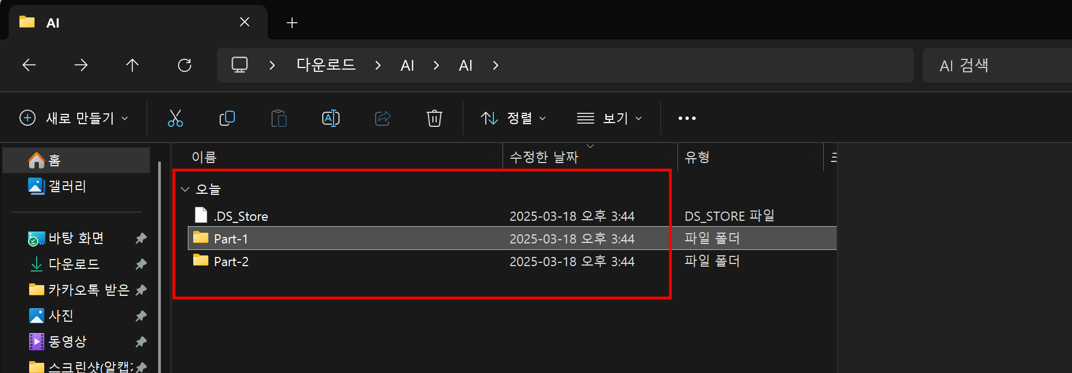The width and height of the screenshot is (1072, 373).
Task: Sort by the 수정한 날짜 column header
Action: pyautogui.click(x=544, y=157)
